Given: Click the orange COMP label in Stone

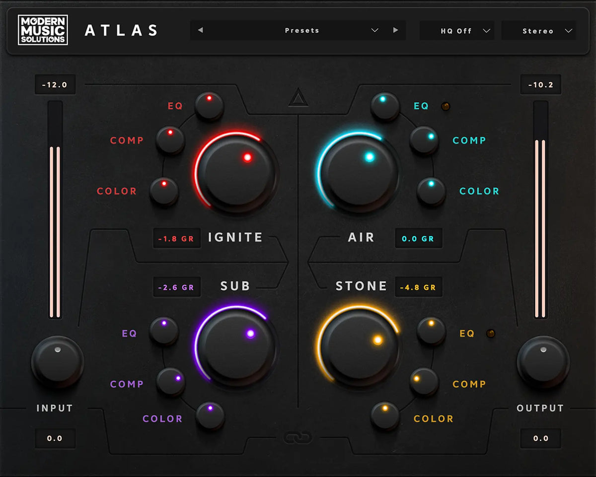Looking at the screenshot, I should point(469,384).
